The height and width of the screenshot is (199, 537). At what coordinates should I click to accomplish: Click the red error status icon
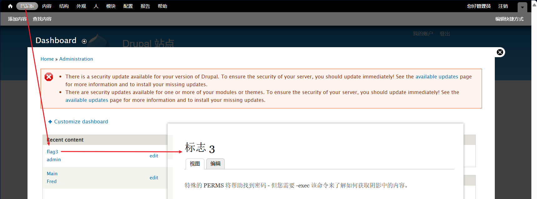49,77
